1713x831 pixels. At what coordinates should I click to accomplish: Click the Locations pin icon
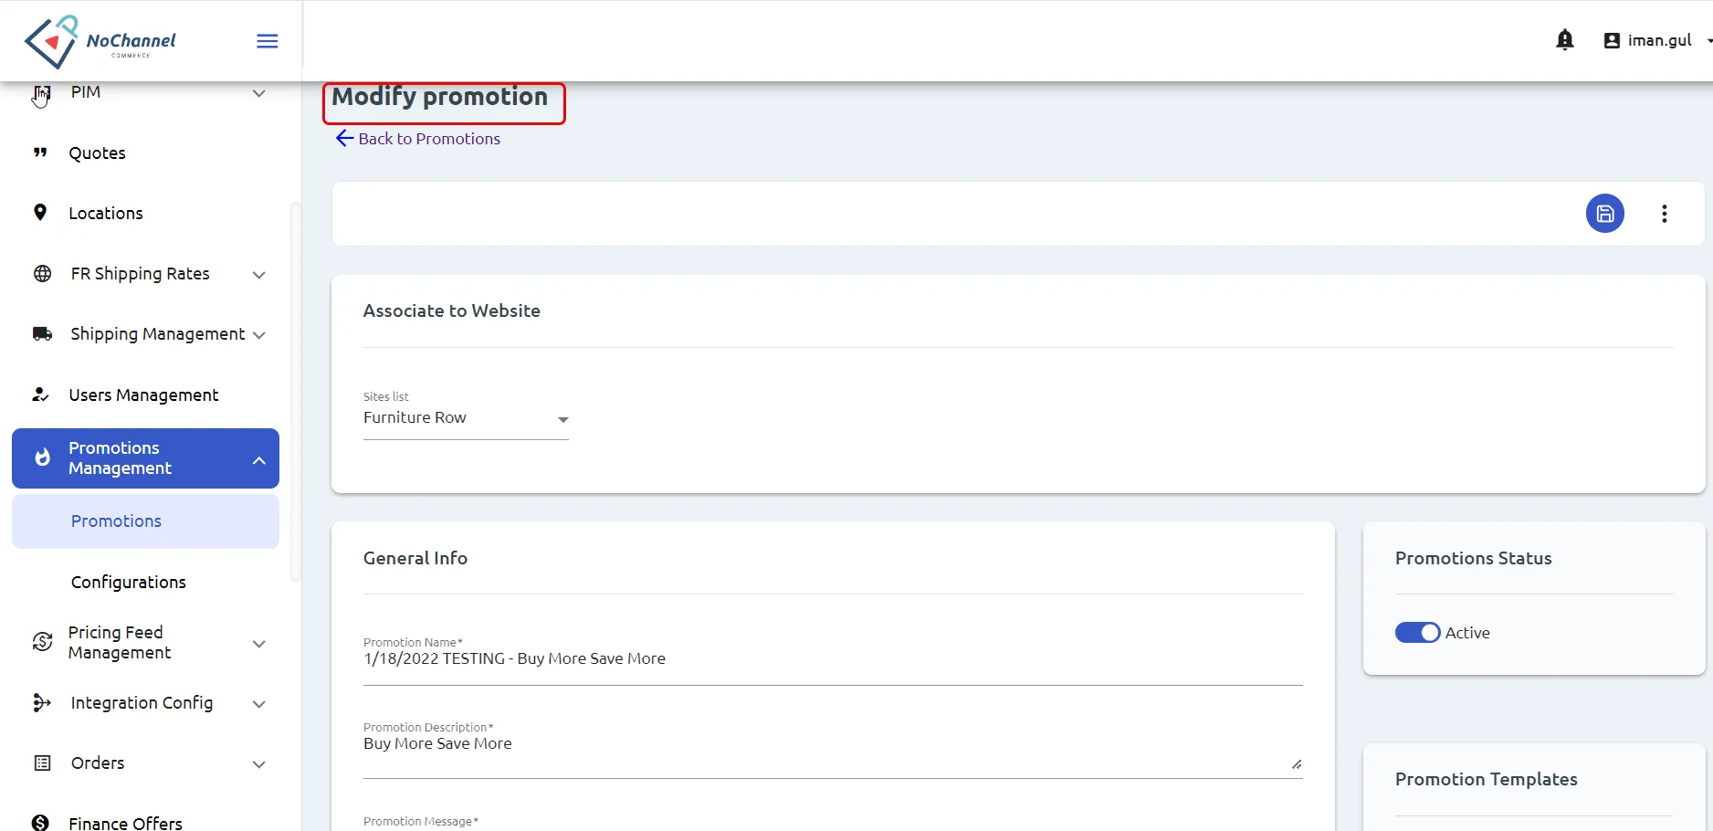[x=40, y=213]
